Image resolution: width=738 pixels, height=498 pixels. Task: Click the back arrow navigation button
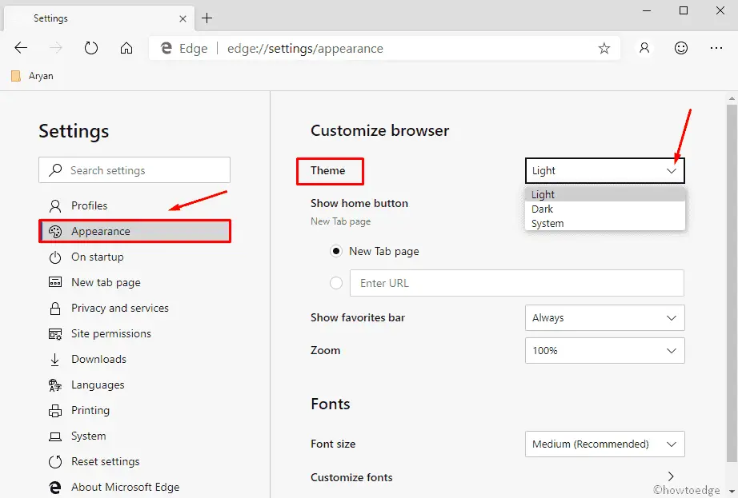(22, 48)
